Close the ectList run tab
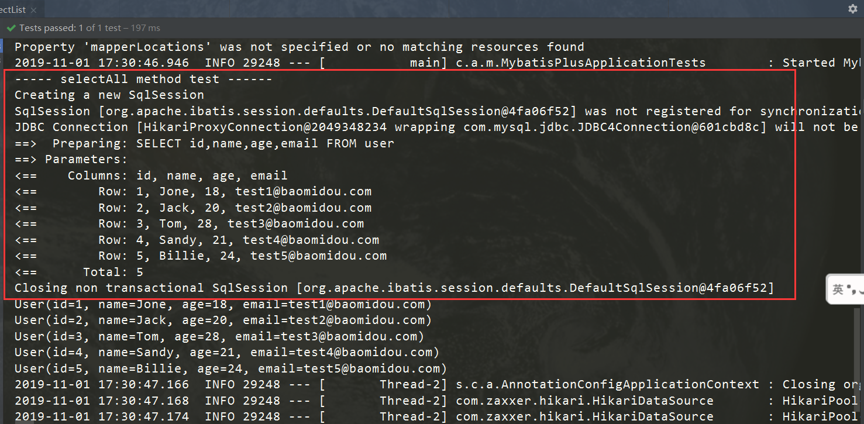864x424 pixels. 32,10
